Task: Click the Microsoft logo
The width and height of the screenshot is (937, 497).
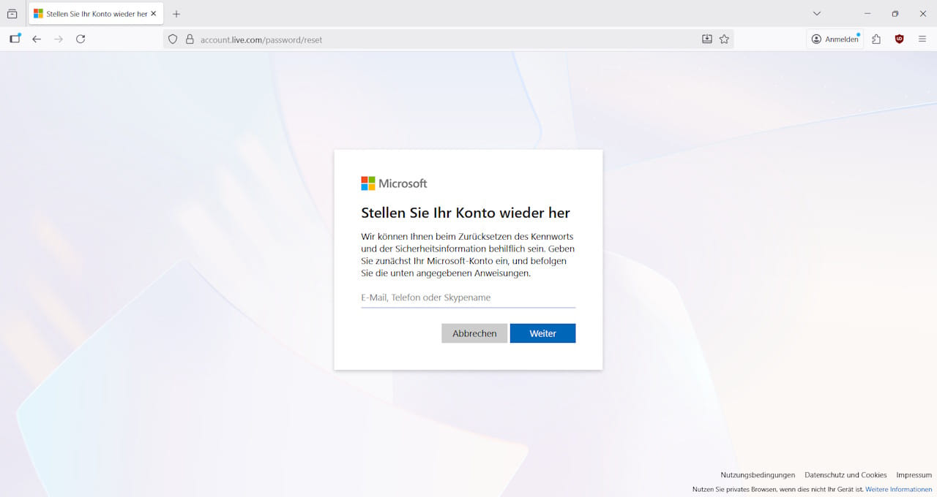Action: tap(394, 183)
